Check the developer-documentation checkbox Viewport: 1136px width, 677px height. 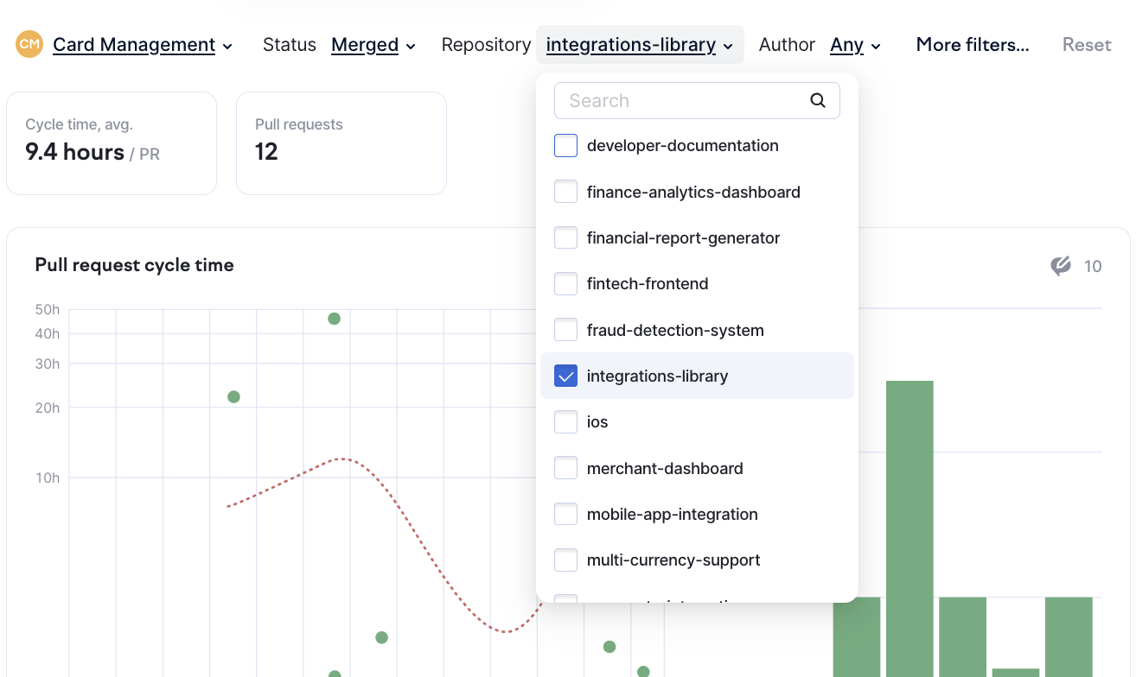pos(565,146)
